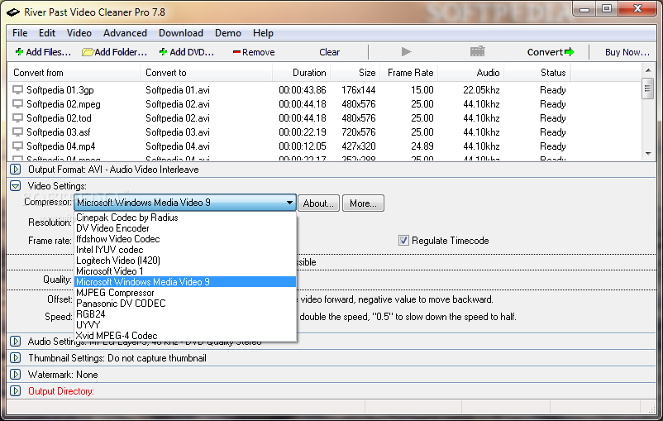
Task: Click the About button next to Compressor
Action: tap(318, 203)
